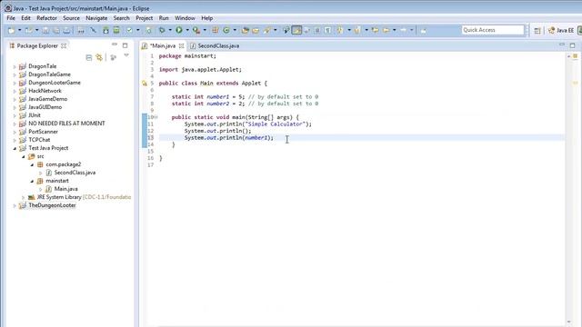Select the TheDungeonLooter project
The width and height of the screenshot is (582, 327).
pos(52,205)
